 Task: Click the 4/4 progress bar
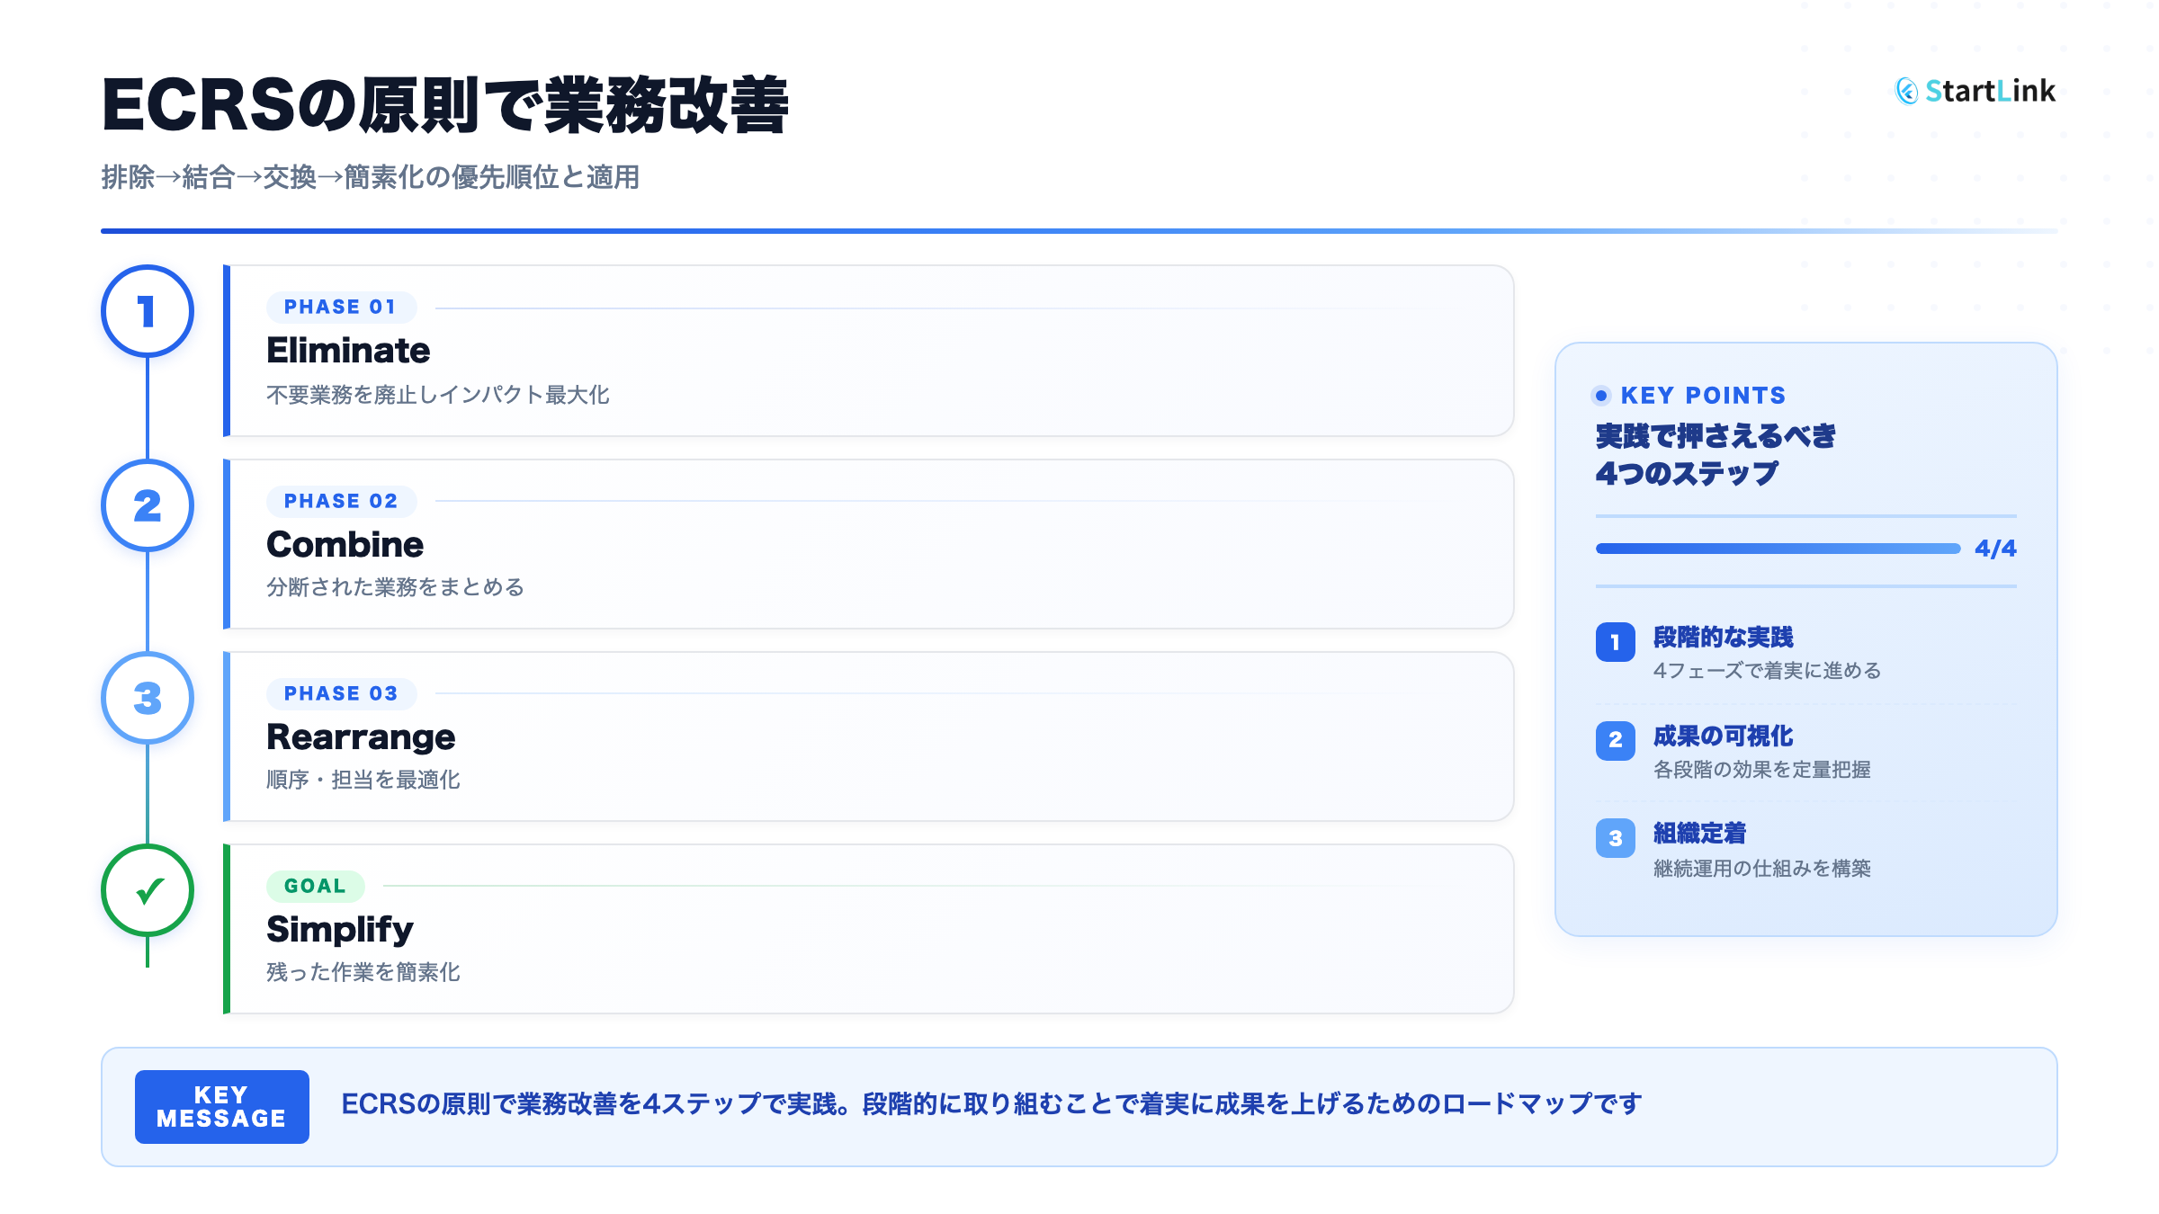(x=1778, y=549)
